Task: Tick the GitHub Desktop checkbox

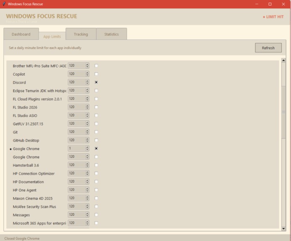Action: (x=96, y=140)
